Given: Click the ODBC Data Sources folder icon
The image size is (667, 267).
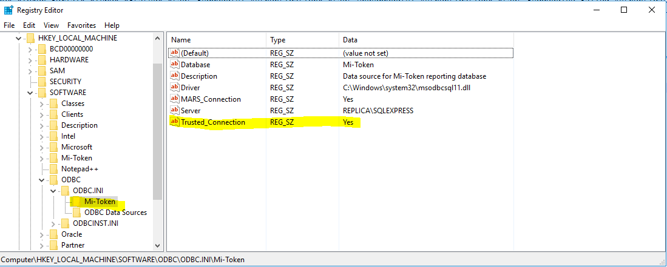Looking at the screenshot, I should coord(76,213).
